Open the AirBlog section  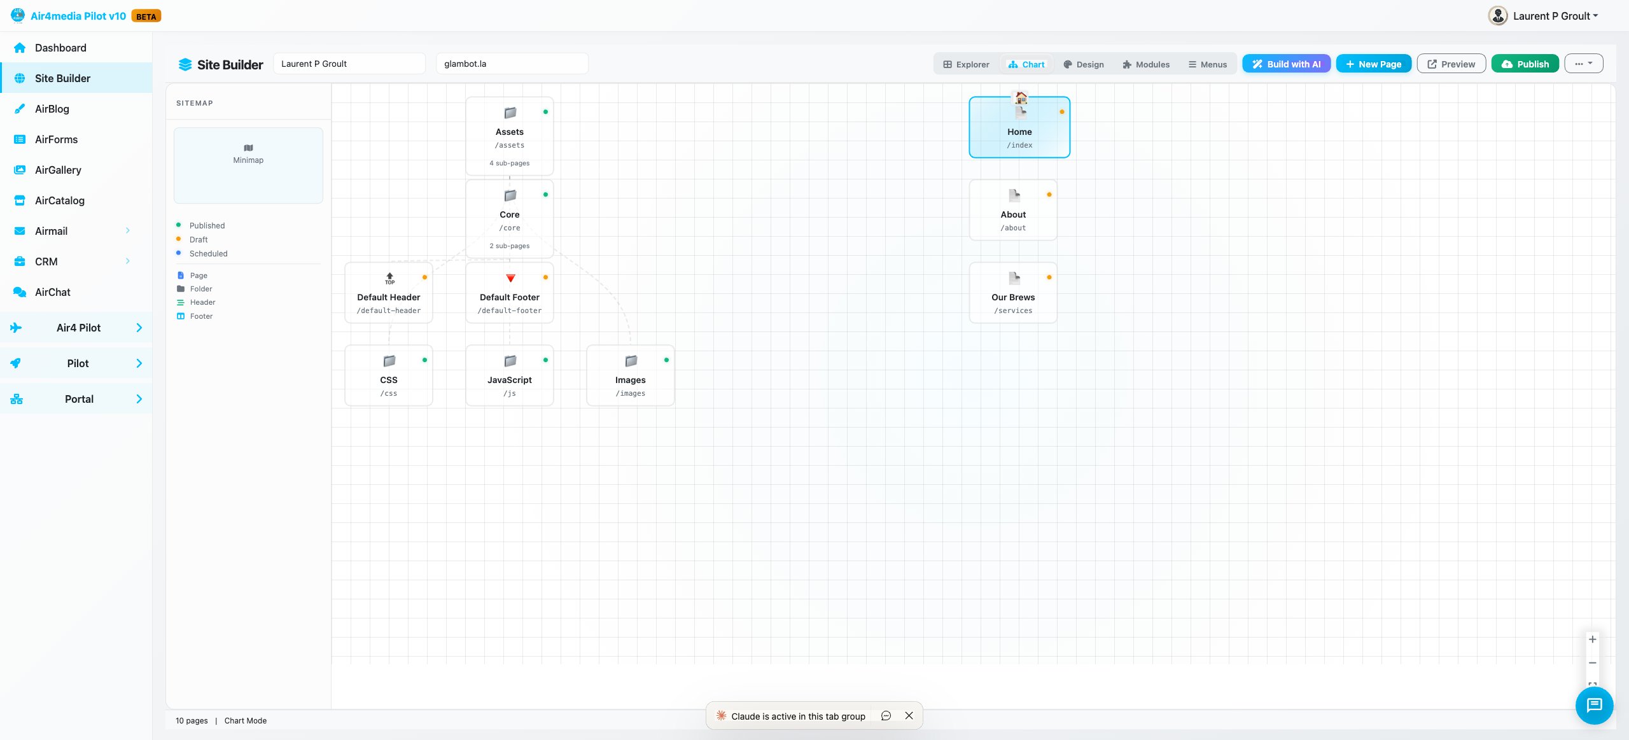point(51,109)
